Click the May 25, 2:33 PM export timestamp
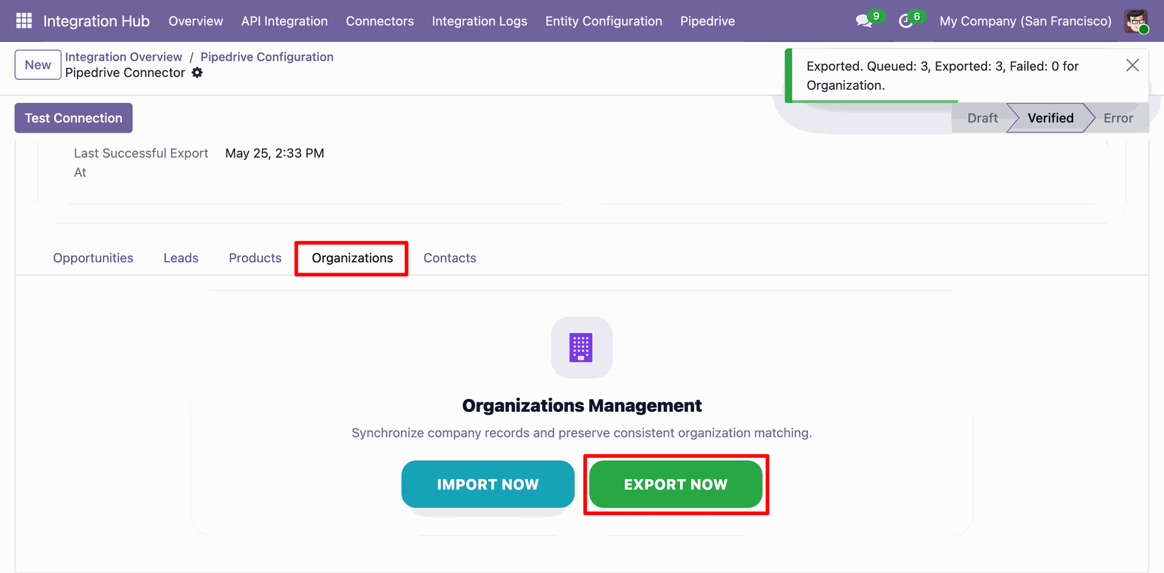 (x=275, y=153)
